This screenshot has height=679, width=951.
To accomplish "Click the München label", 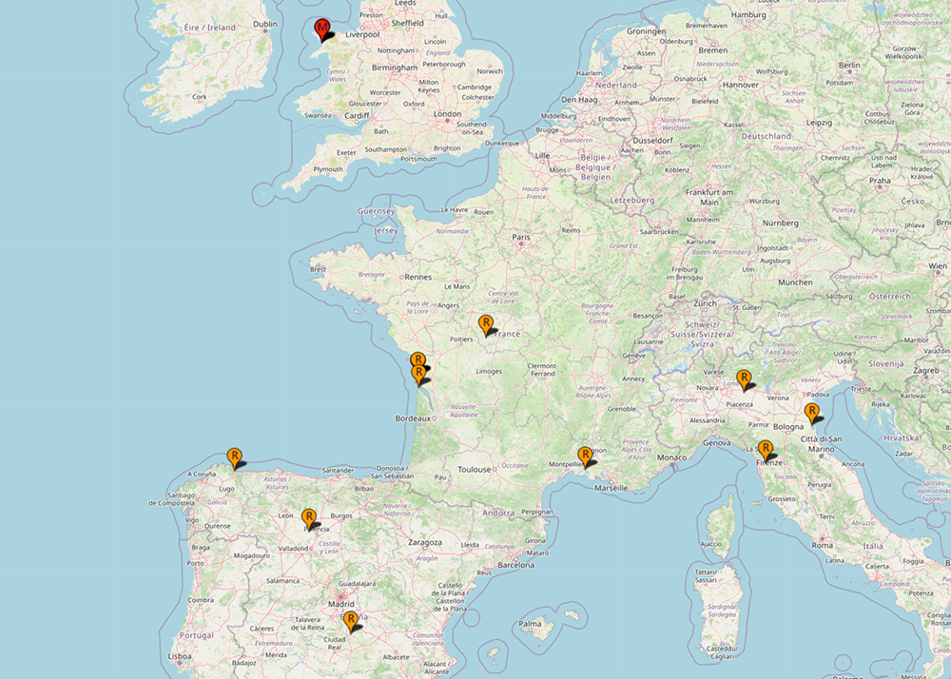I will [x=795, y=282].
